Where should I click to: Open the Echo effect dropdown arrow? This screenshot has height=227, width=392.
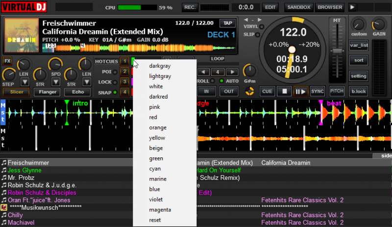click(87, 82)
